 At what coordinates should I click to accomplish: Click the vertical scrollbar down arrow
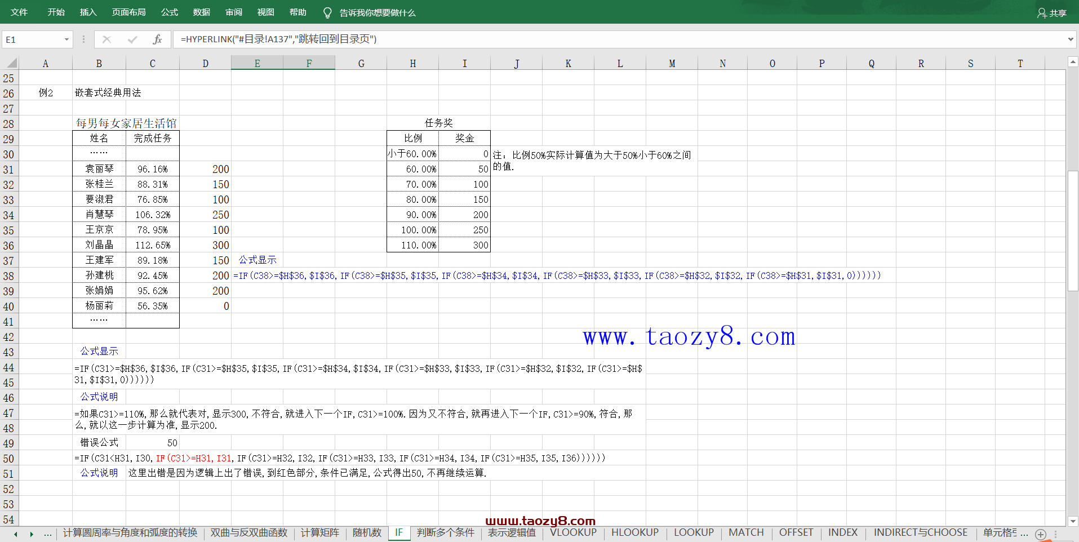click(x=1072, y=521)
